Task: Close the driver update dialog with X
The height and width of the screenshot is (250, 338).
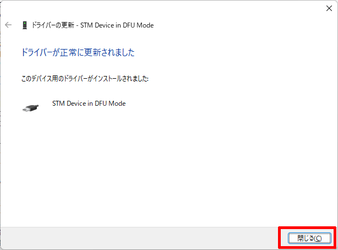Action: coord(329,8)
